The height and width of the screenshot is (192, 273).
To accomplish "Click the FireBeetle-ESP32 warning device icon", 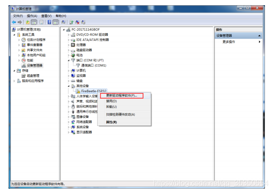I will tap(78, 91).
